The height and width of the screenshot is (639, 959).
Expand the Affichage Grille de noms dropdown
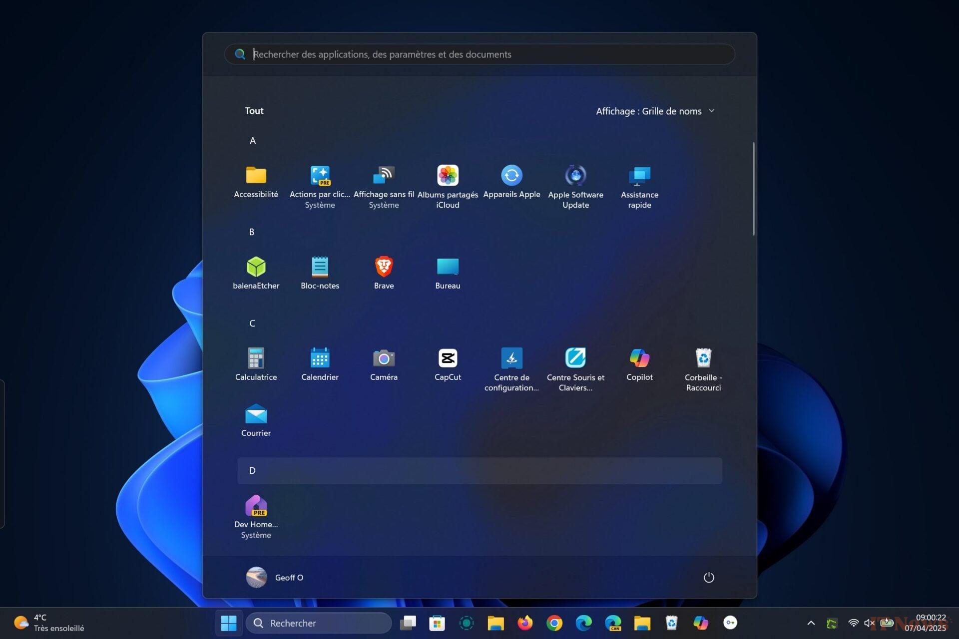[x=655, y=111]
